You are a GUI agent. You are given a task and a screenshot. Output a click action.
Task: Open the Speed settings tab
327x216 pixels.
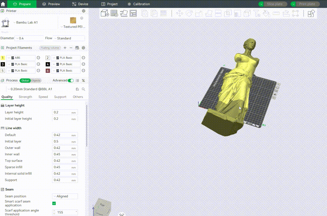point(43,97)
